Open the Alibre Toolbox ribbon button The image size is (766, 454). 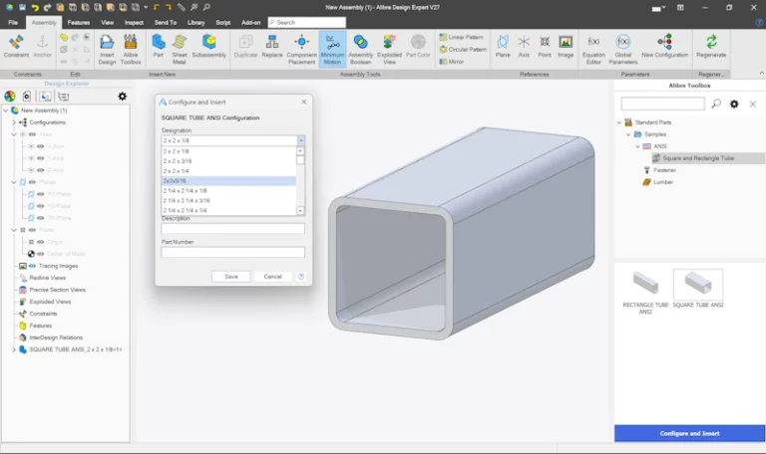pos(131,49)
